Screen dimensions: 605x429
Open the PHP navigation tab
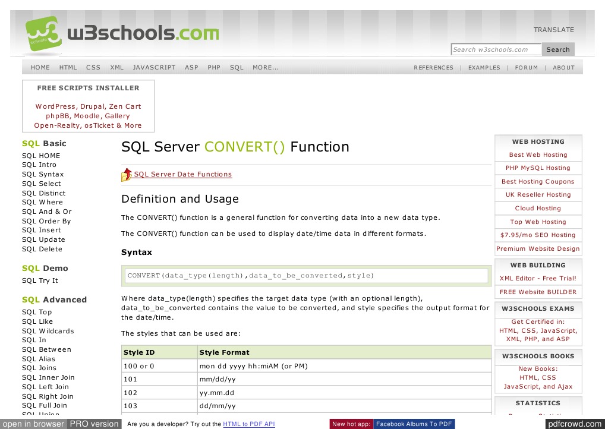click(213, 67)
